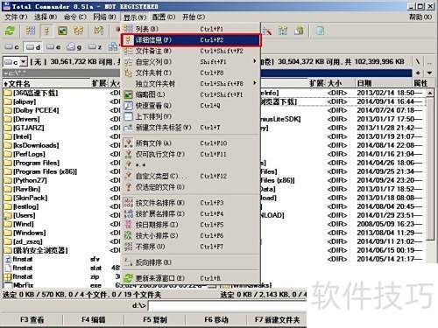This screenshot has height=328, width=438.
Task: Expand 自定义列 submenu
Action: click(x=190, y=62)
